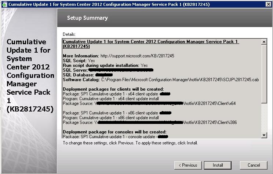Click the support.microsoft.com/KB/2817245 URL text
Viewport: 273px width, 174px height.
coord(137,56)
